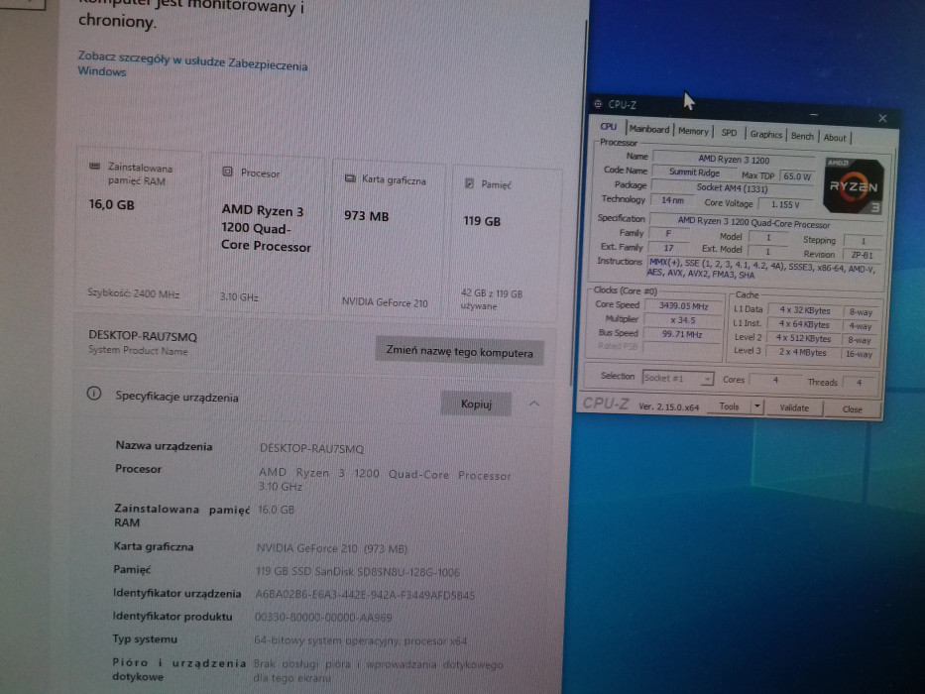
Task: Click NVIDIA GeForce 210 (973 MB) in specifications
Action: (331, 548)
